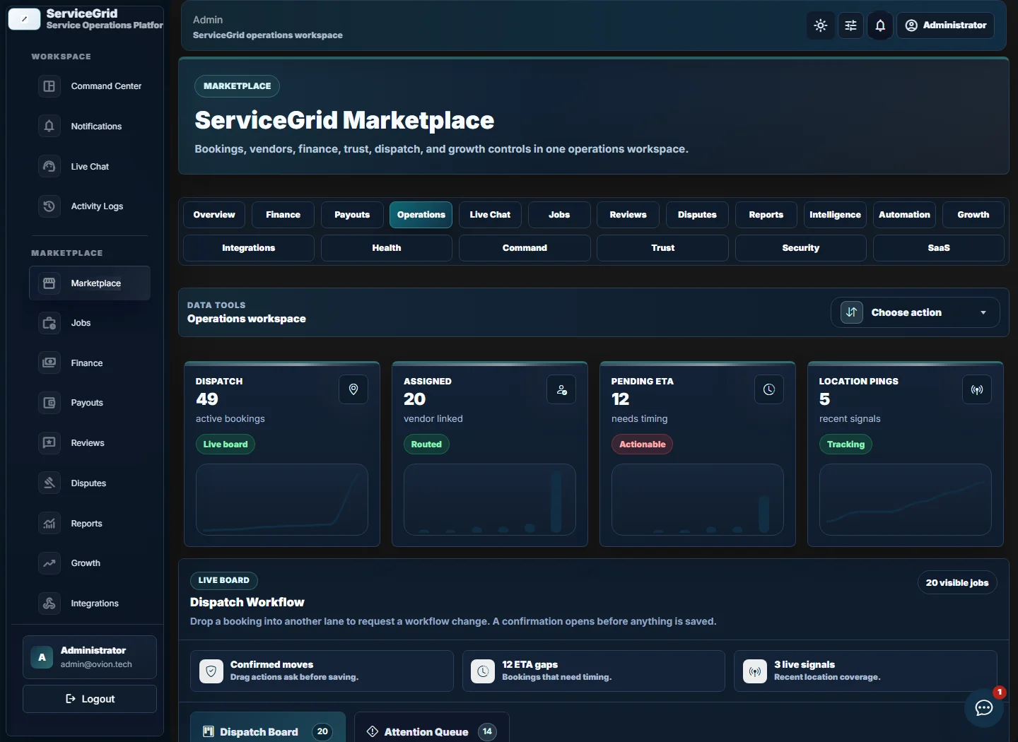1018x742 pixels.
Task: Open Notifications bell icon in sidebar
Action: point(49,126)
